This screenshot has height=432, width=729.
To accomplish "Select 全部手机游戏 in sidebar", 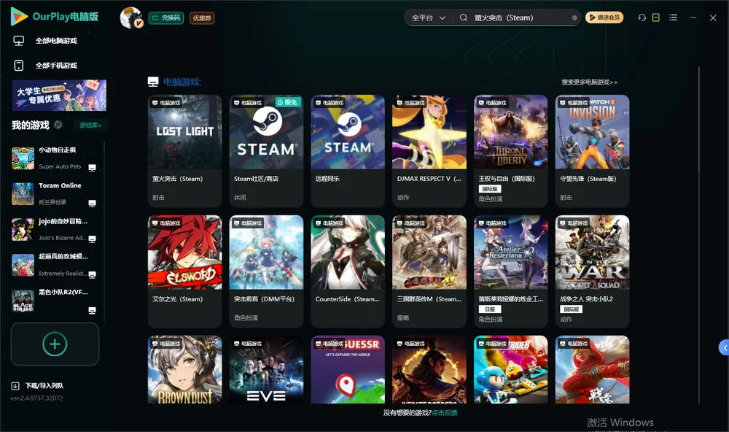I will coord(45,65).
